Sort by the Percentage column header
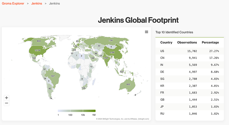Viewport: 229px width, 125px height. (x=210, y=42)
